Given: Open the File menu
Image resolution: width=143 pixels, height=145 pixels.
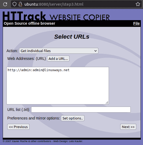Looking at the screenshot, I should pos(137,23).
